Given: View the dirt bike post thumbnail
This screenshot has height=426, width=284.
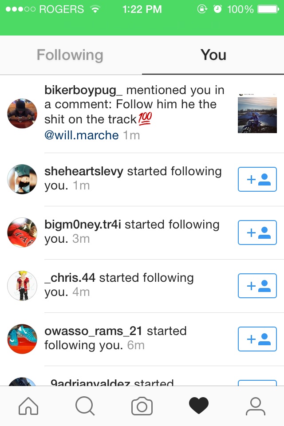Looking at the screenshot, I should [x=257, y=114].
